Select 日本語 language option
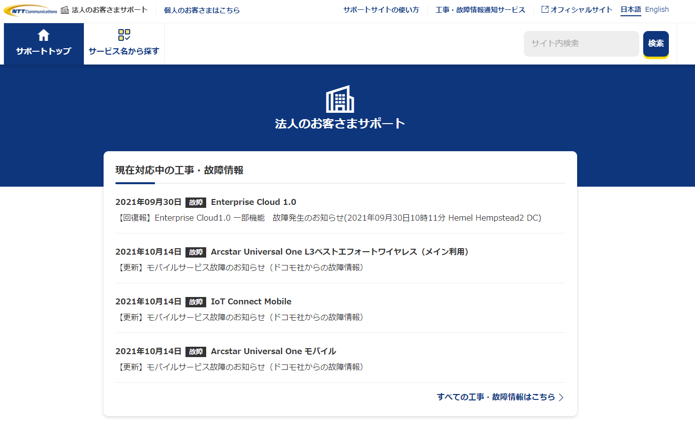 point(631,9)
